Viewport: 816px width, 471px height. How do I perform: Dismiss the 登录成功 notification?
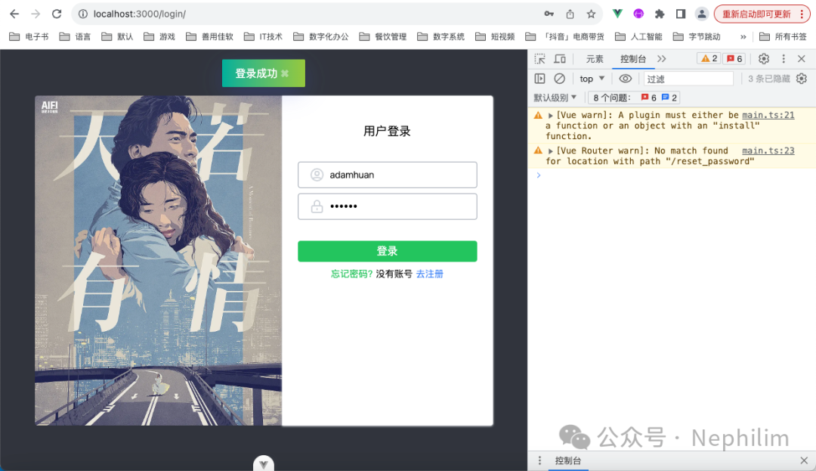pyautogui.click(x=285, y=73)
